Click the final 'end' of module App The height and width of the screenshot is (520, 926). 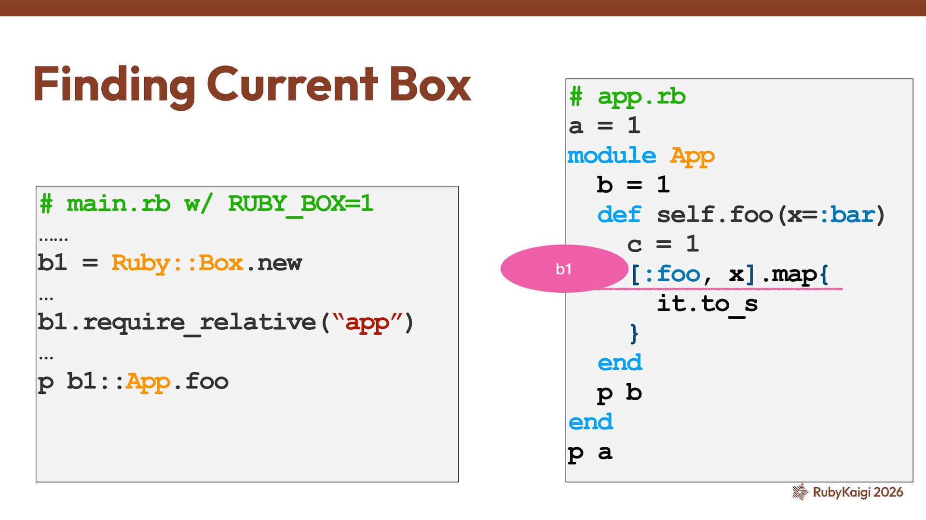click(x=590, y=422)
